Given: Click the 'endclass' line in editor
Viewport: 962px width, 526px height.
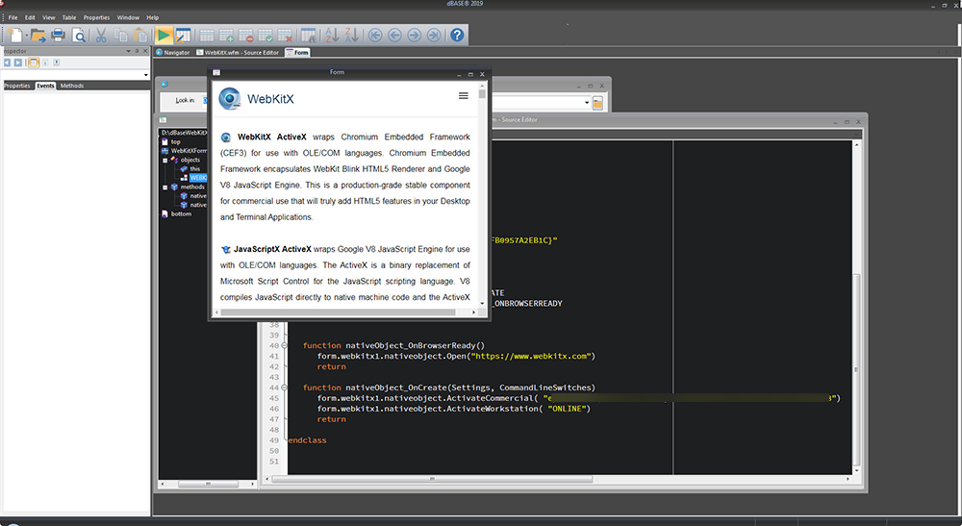Looking at the screenshot, I should point(307,440).
